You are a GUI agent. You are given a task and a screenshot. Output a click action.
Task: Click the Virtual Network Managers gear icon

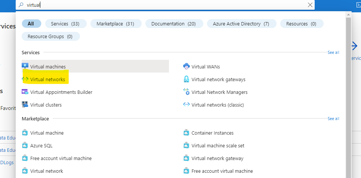point(186,92)
